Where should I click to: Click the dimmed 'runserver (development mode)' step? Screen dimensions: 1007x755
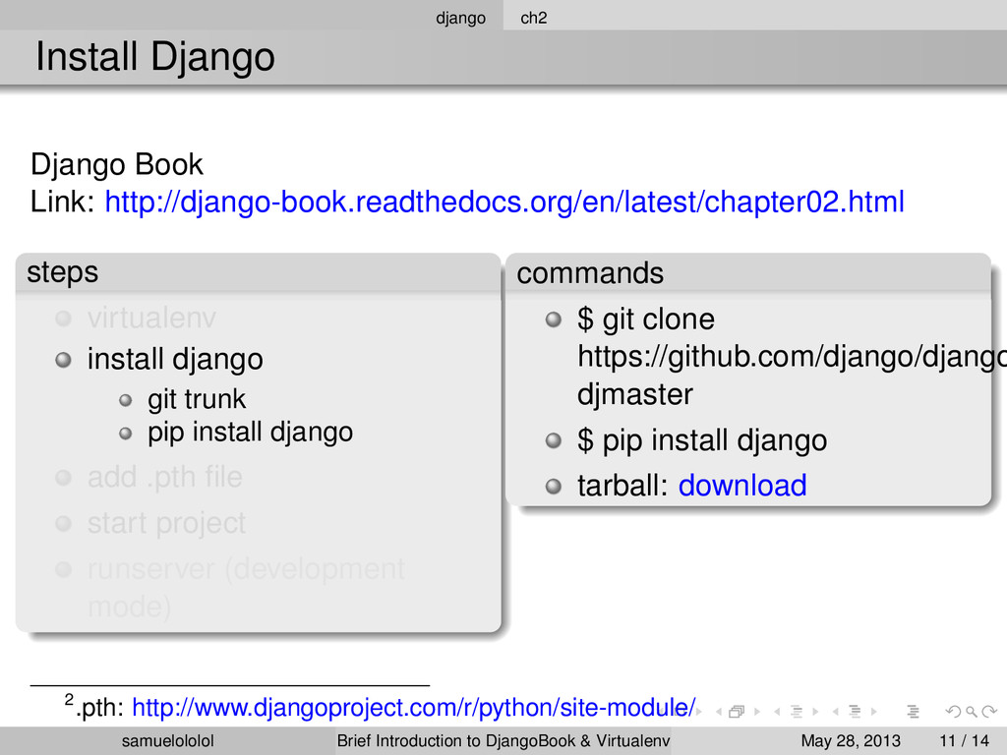coord(246,588)
